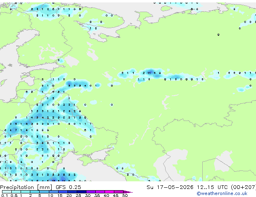Click the 35–40 mm legend color swatch

pos(100,192)
